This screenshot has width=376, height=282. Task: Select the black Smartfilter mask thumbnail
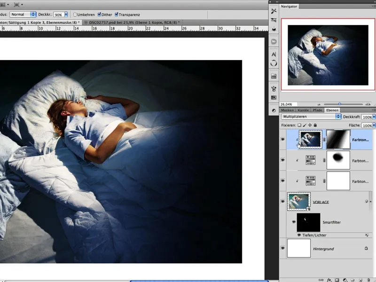click(308, 222)
